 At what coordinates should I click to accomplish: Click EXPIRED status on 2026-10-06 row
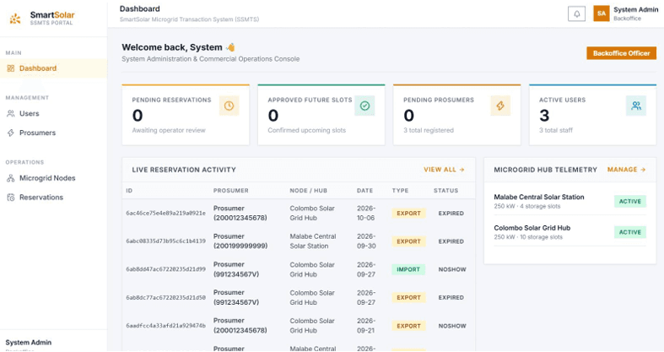451,213
